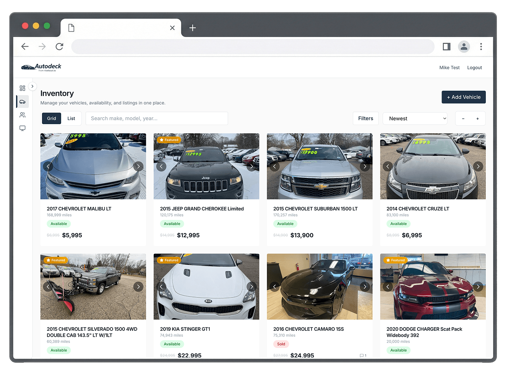This screenshot has height=376, width=506.
Task: Click the refresh icon in the browser toolbar
Action: (59, 47)
